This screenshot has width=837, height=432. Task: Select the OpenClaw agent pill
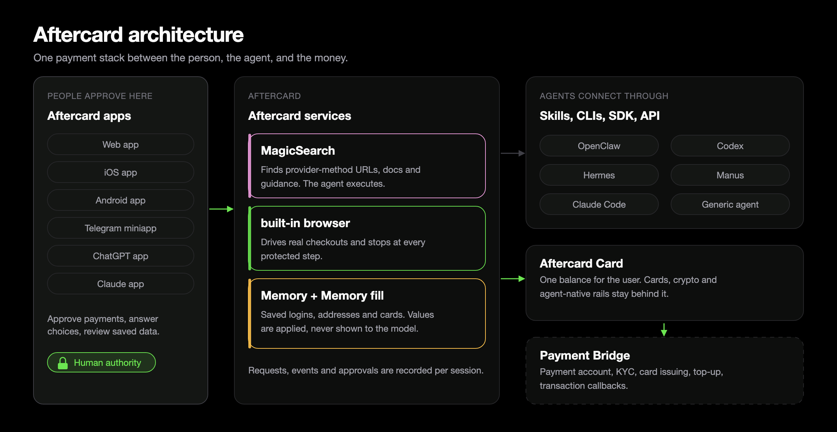coord(599,146)
